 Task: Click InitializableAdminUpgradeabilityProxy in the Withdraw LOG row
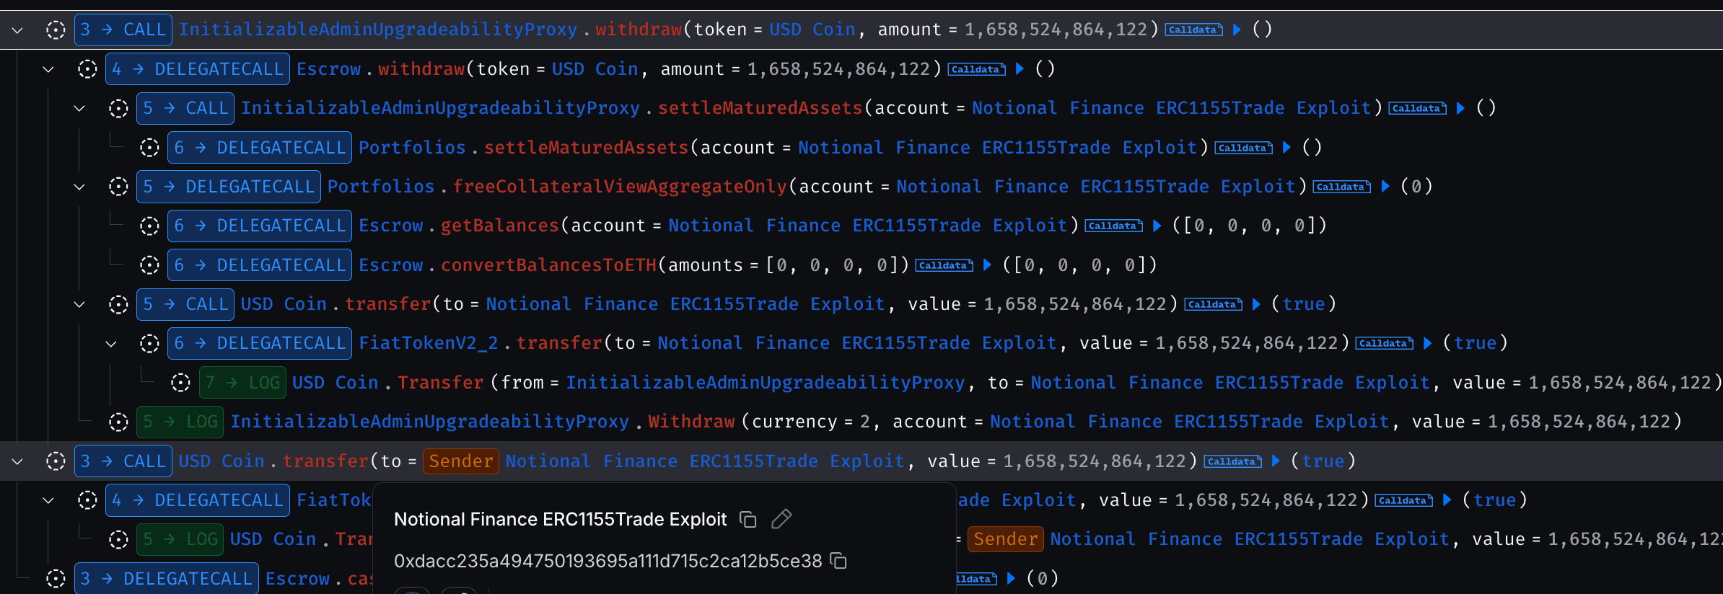tap(430, 422)
